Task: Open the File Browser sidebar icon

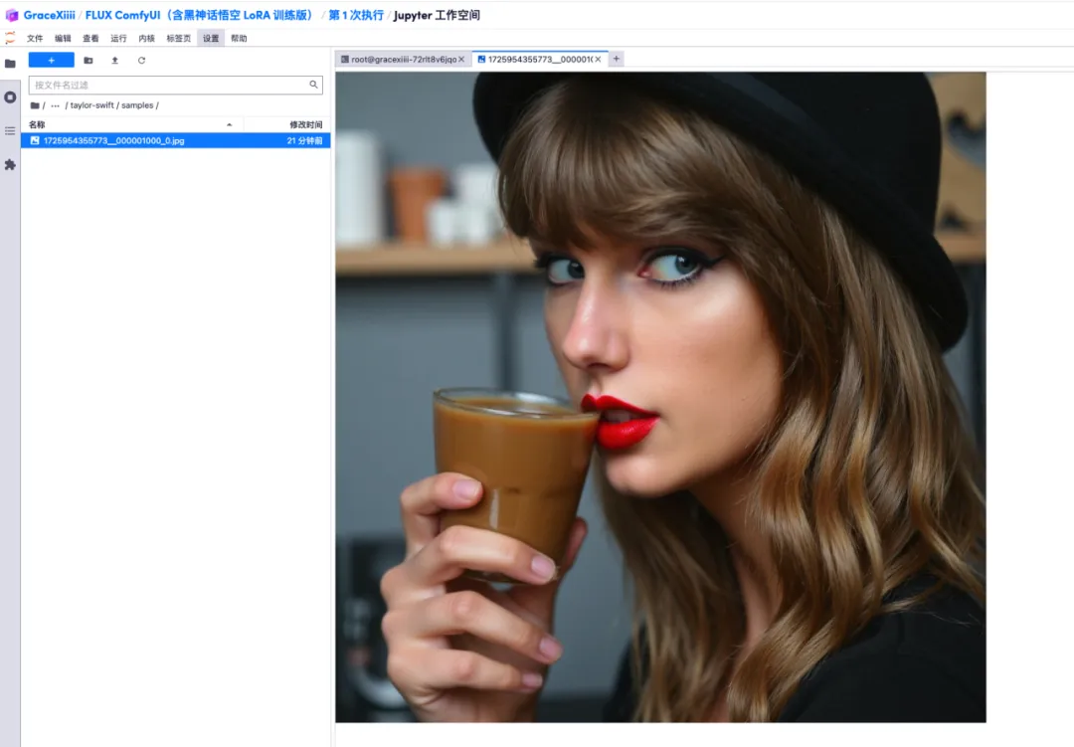Action: tap(10, 63)
